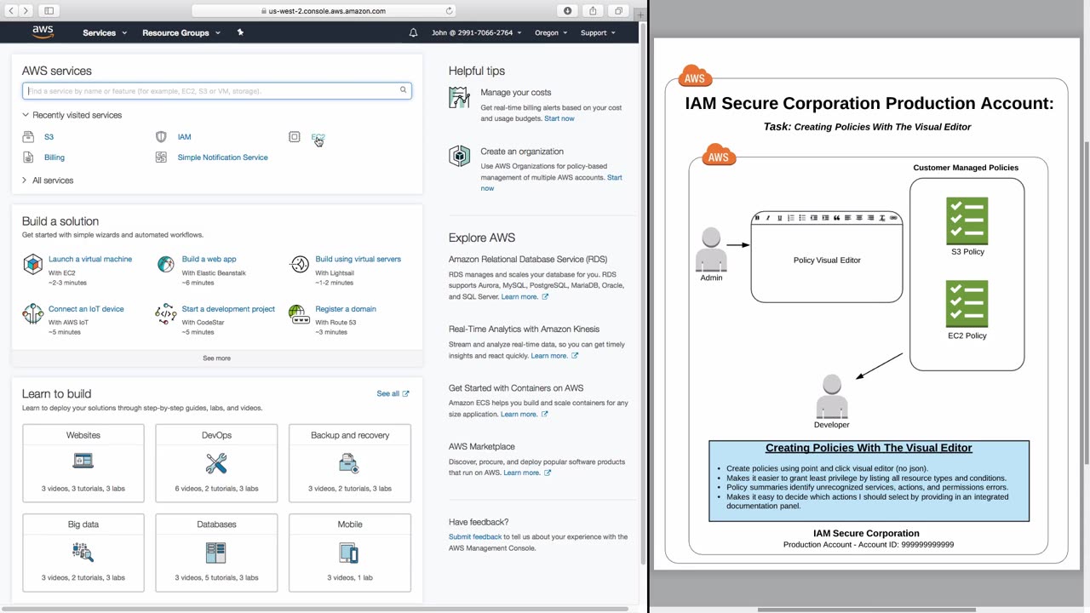
Task: Click the Create an organization icon
Action: click(x=459, y=157)
